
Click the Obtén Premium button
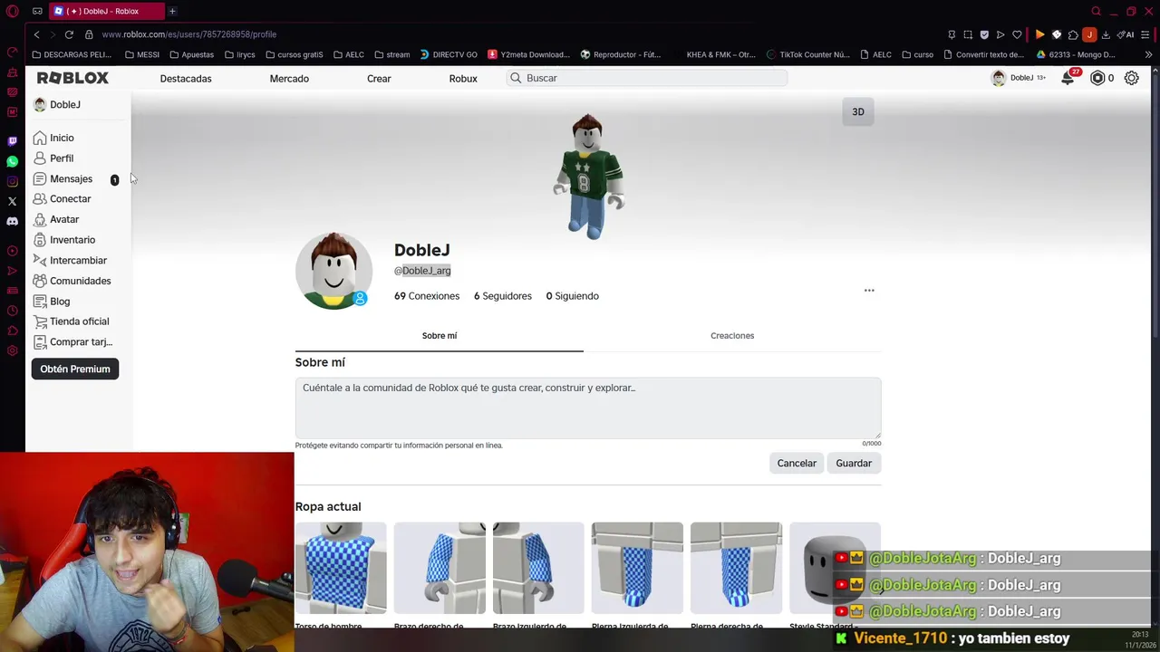click(75, 369)
